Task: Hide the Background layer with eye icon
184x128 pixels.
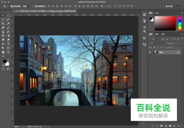Action: coord(150,52)
